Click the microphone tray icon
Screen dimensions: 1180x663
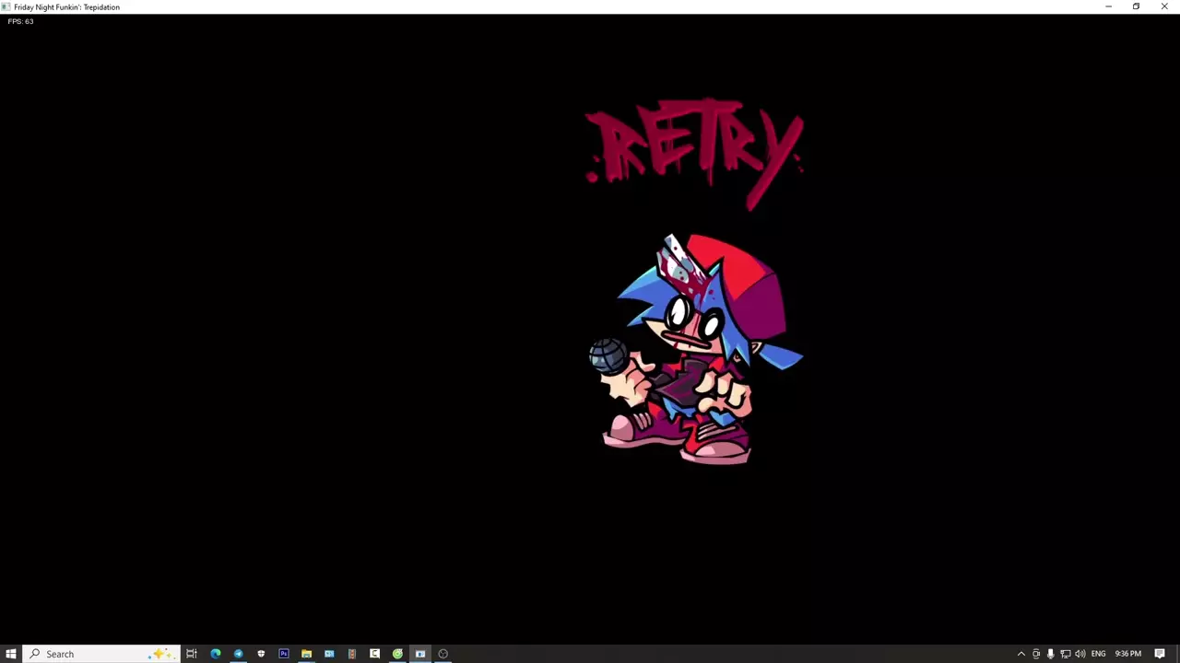point(1050,654)
